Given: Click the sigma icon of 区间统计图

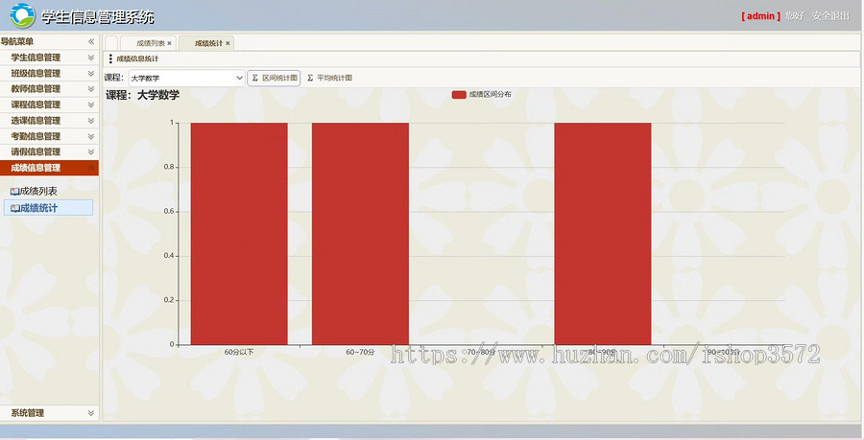Looking at the screenshot, I should (x=255, y=78).
